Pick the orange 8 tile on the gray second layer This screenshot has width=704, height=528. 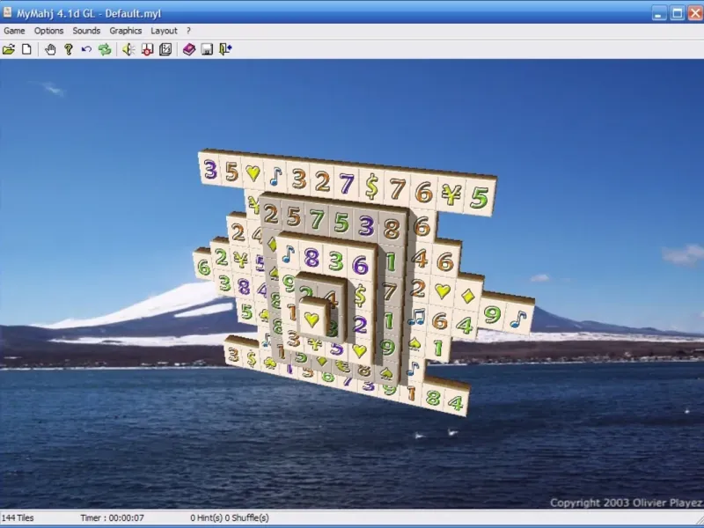tap(392, 228)
